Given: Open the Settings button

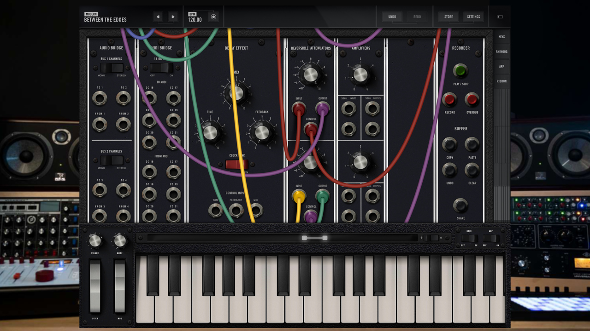Looking at the screenshot, I should click(473, 17).
